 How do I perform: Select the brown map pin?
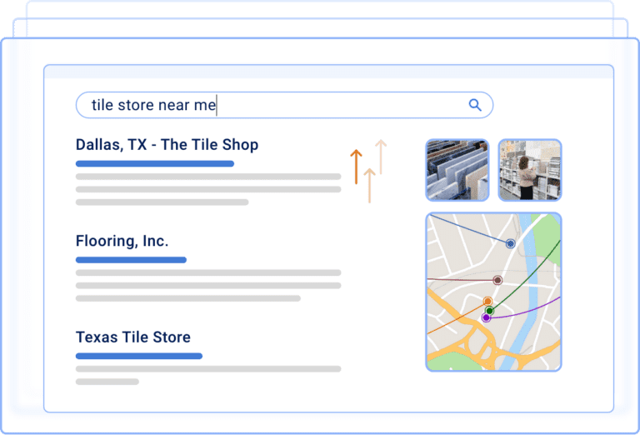click(497, 281)
